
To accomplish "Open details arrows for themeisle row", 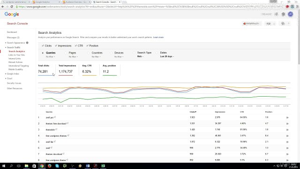I will tap(287, 130).
